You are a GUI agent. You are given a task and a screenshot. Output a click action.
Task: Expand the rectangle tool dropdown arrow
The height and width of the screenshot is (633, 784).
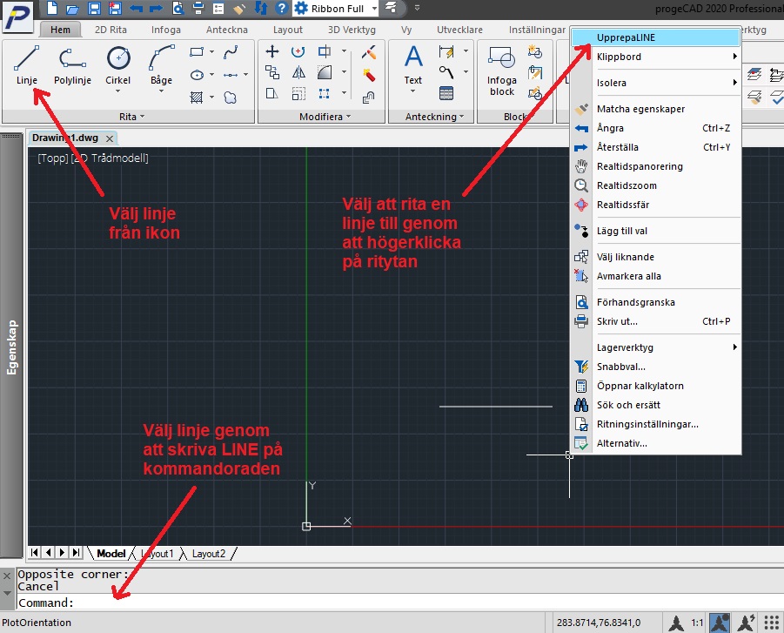point(211,51)
